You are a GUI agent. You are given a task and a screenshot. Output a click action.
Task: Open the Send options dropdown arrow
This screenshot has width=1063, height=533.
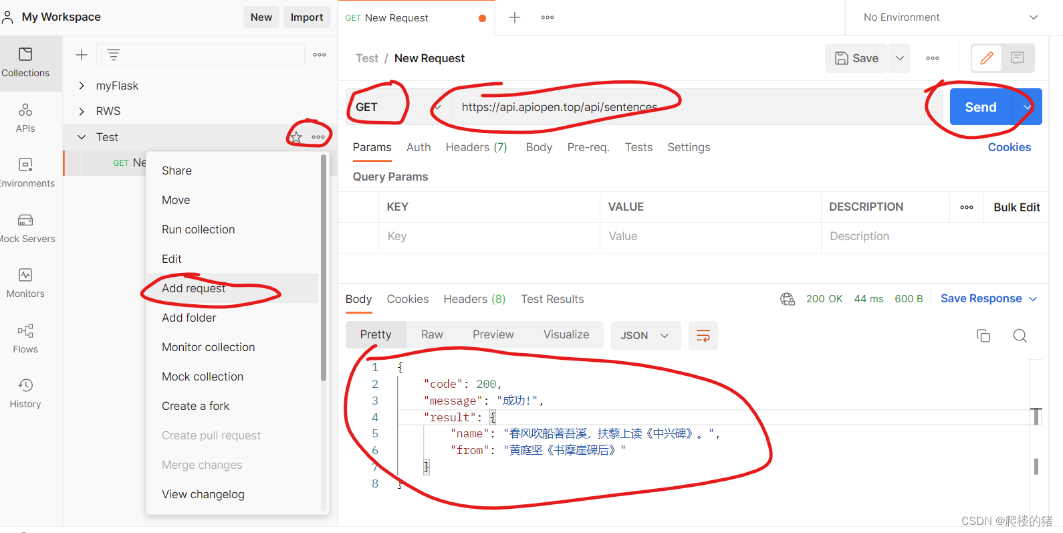point(1028,107)
